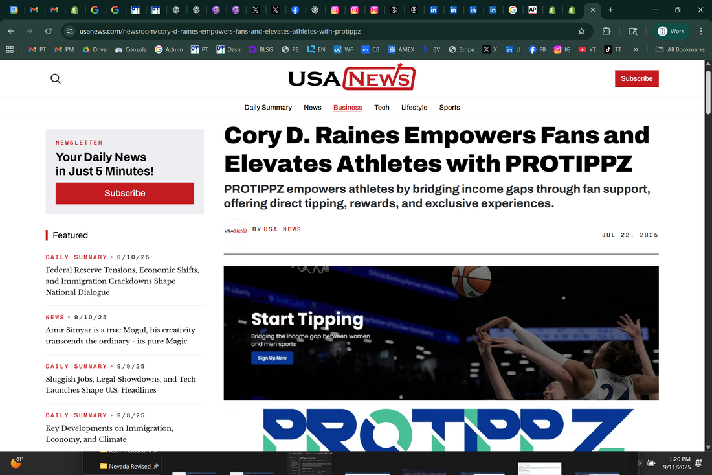Open the browser Extensions puzzle icon

[x=606, y=31]
